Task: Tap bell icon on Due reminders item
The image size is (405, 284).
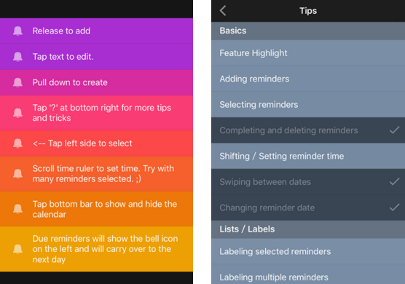Action: (x=17, y=249)
